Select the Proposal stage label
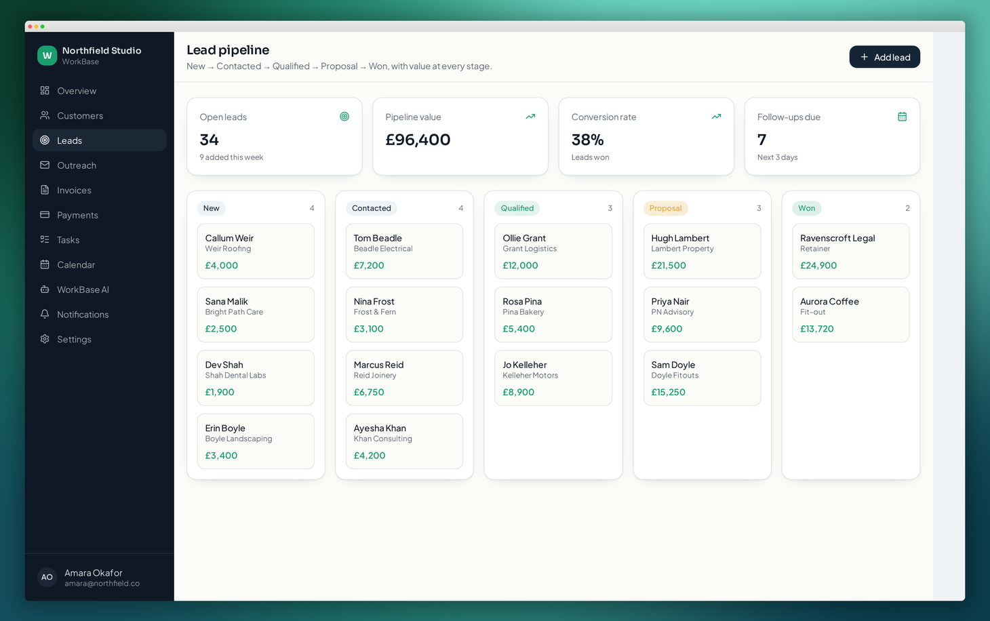This screenshot has width=990, height=621. [x=665, y=208]
